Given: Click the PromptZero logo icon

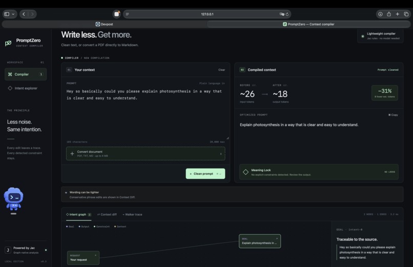Looking at the screenshot, I should pyautogui.click(x=8, y=43).
